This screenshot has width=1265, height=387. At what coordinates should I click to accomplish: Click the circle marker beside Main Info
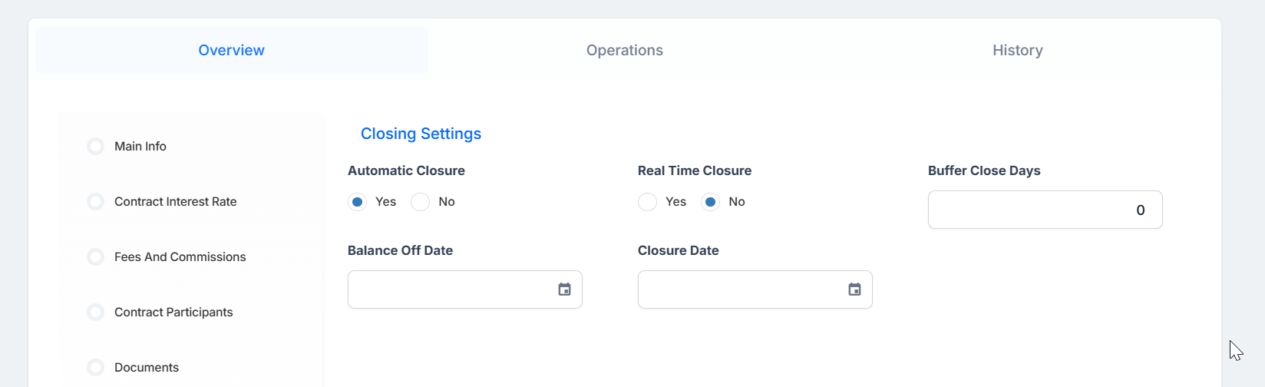pos(95,146)
